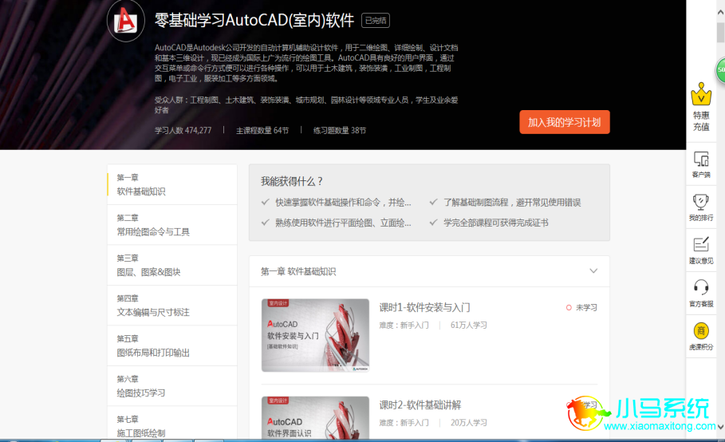This screenshot has height=442, width=725.
Task: Click the scrollbar down arrow
Action: click(720, 427)
